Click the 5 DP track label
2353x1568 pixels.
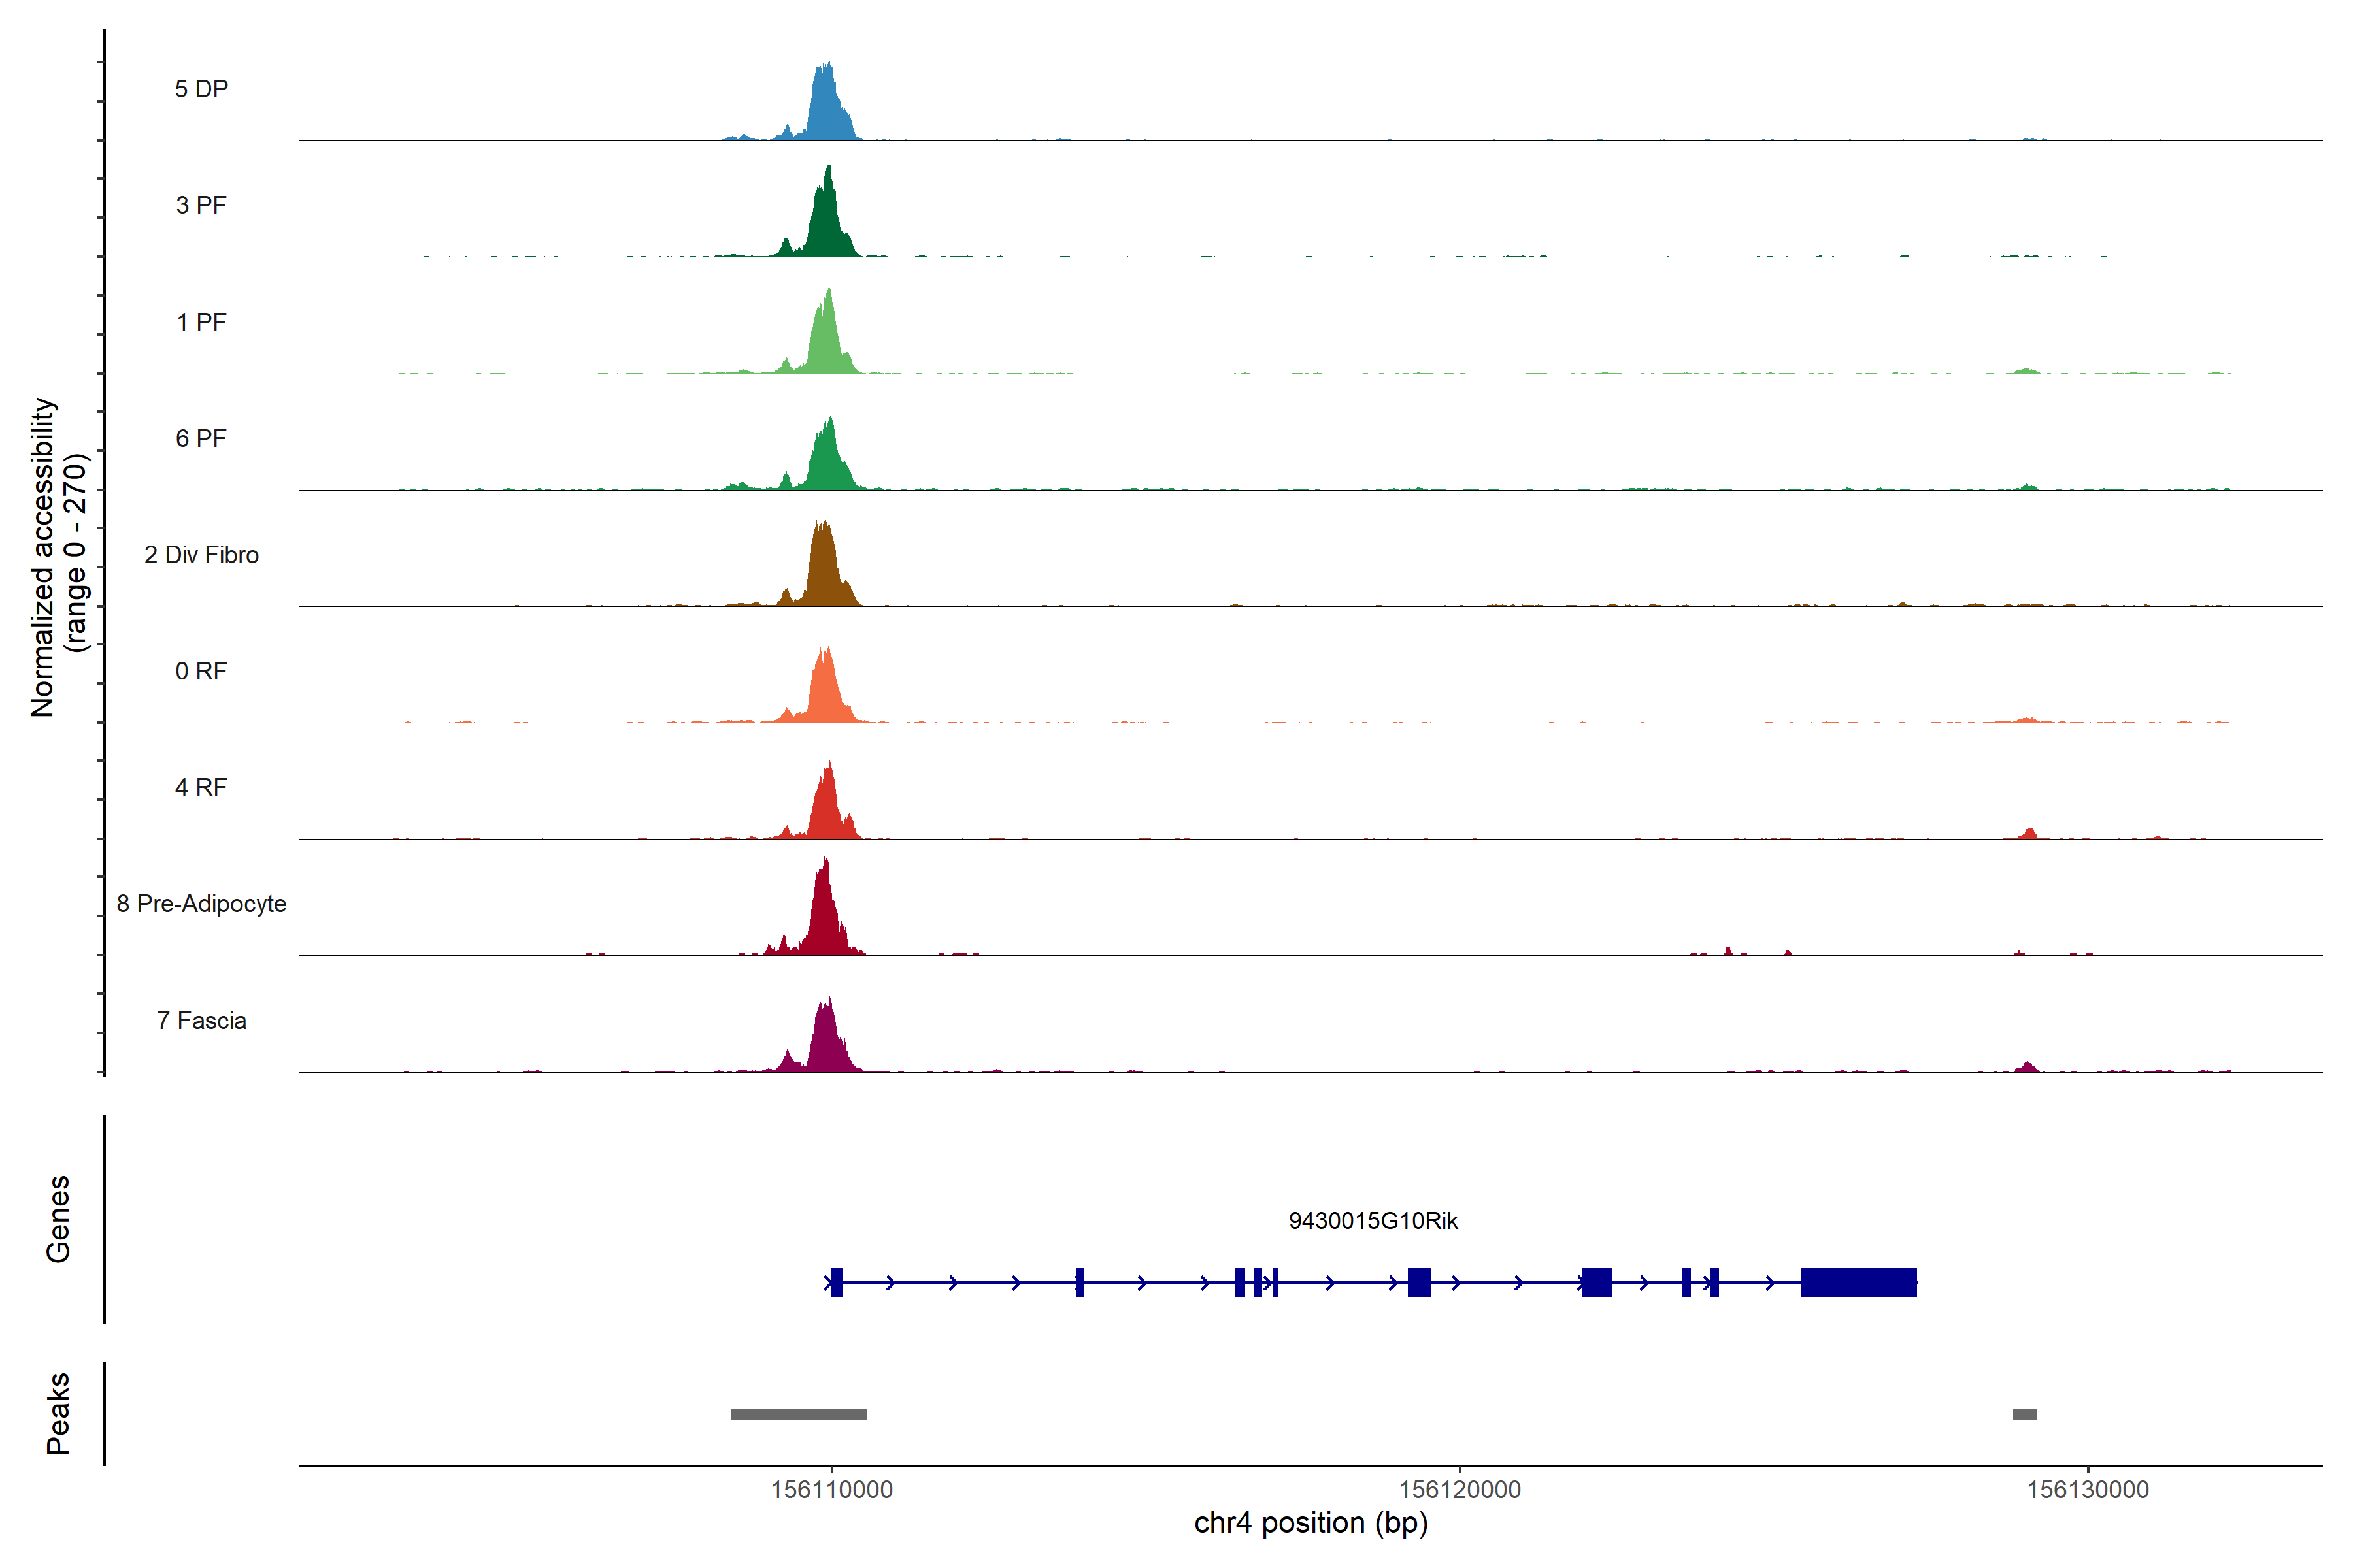[201, 89]
